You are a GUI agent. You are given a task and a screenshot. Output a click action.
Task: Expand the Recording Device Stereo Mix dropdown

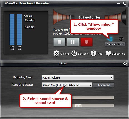[67, 85]
